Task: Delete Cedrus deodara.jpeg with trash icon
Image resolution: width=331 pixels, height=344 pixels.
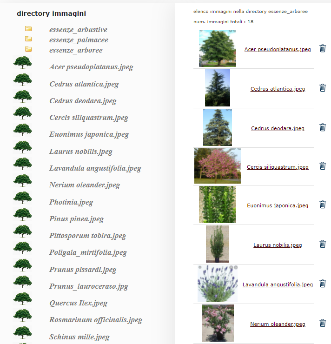Action: pos(323,127)
